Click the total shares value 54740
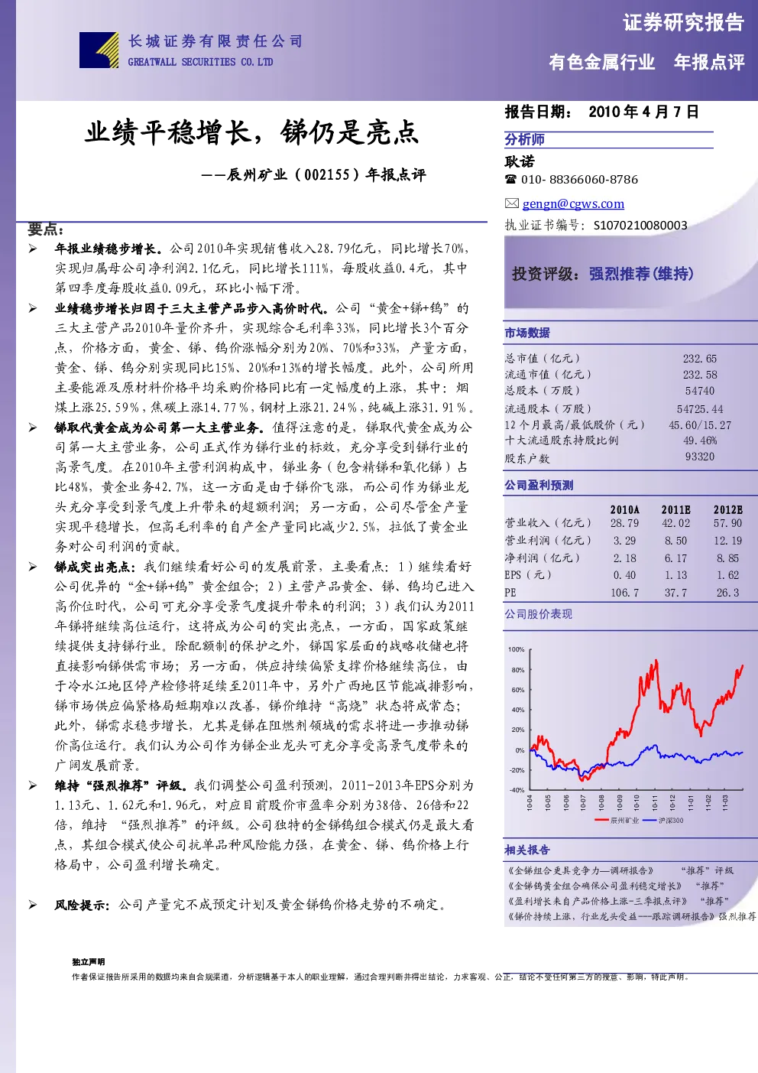The image size is (758, 1073). 700,391
